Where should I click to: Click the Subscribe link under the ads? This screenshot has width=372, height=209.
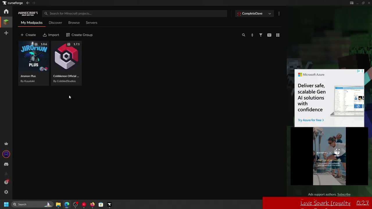click(x=344, y=194)
